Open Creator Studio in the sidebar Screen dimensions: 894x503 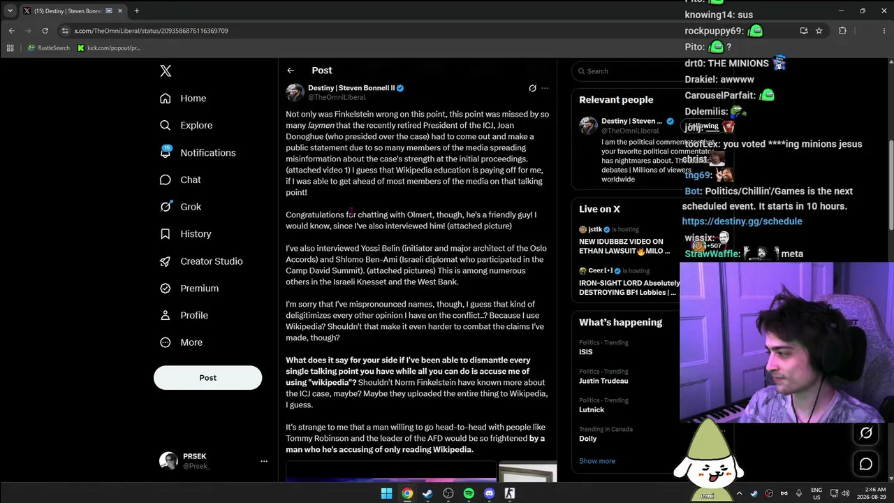pos(201,261)
